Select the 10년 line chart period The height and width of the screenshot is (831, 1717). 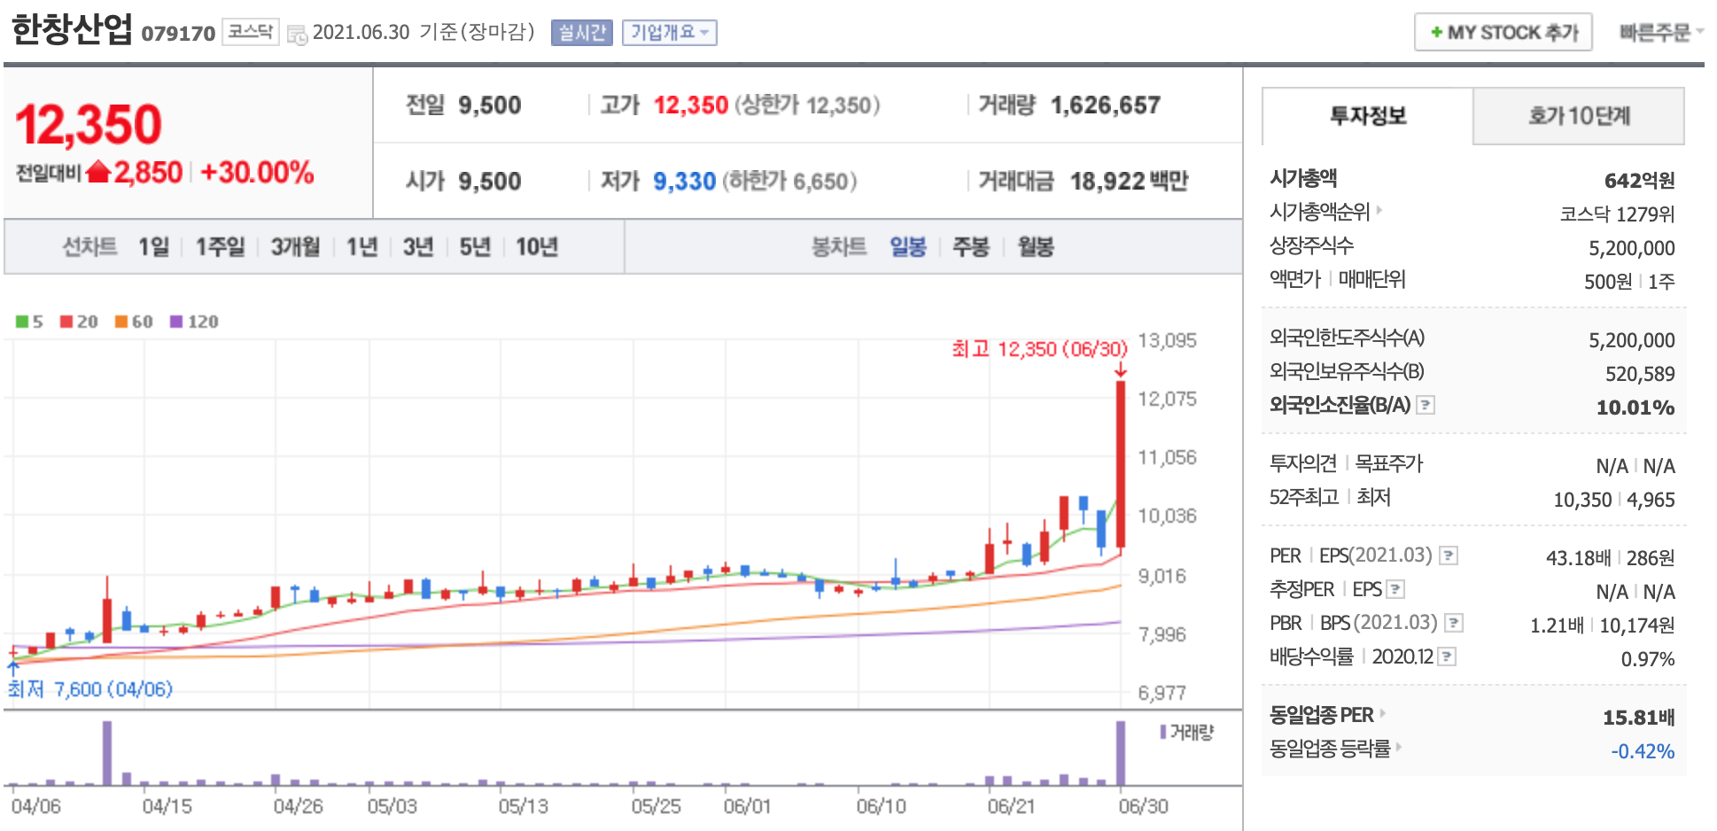click(537, 246)
